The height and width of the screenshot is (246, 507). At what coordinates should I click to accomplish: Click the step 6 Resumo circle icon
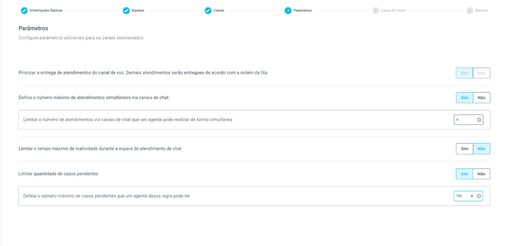(x=470, y=11)
